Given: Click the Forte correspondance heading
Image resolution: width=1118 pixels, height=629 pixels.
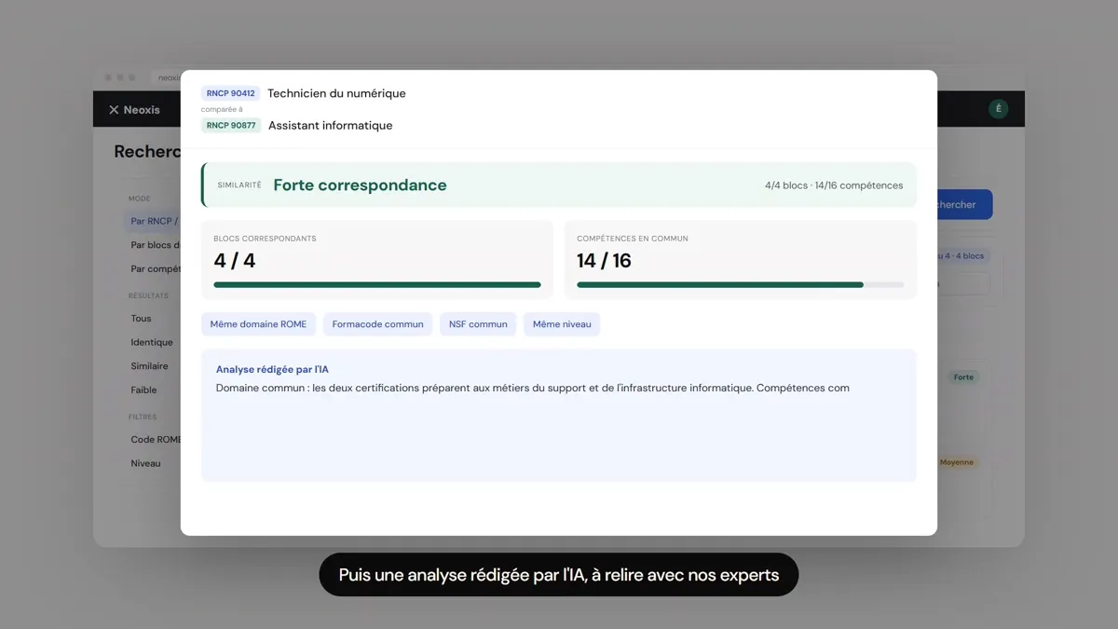Looking at the screenshot, I should point(360,185).
